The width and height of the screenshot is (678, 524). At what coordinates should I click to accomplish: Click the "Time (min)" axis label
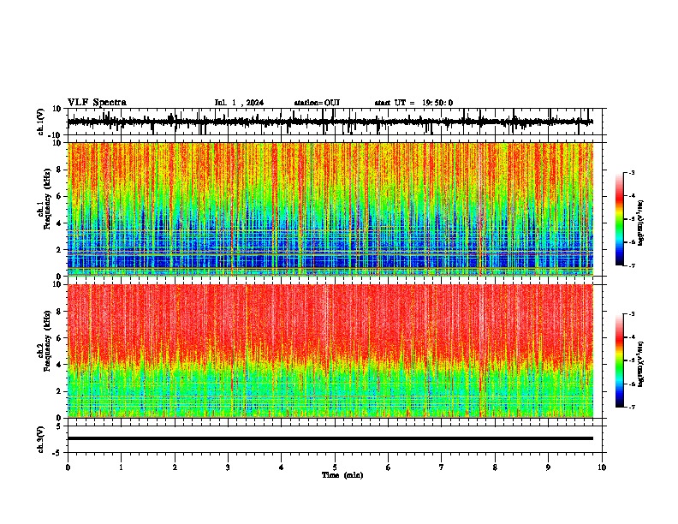(342, 475)
